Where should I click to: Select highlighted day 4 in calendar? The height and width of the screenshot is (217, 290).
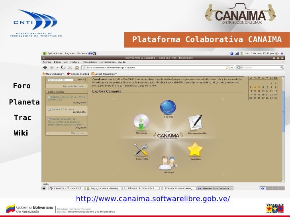pos(255,87)
